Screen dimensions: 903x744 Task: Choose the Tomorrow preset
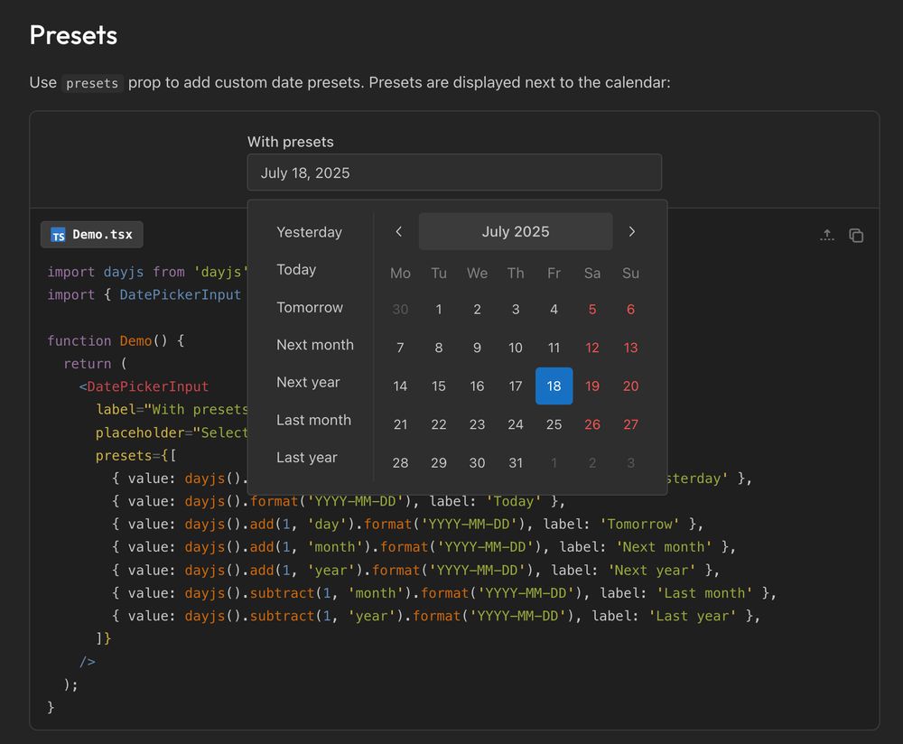(310, 308)
